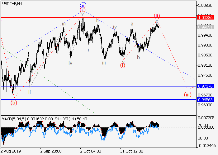Select the red (iii) projected wave label
Screen dimensions: 218x155
[188, 94]
